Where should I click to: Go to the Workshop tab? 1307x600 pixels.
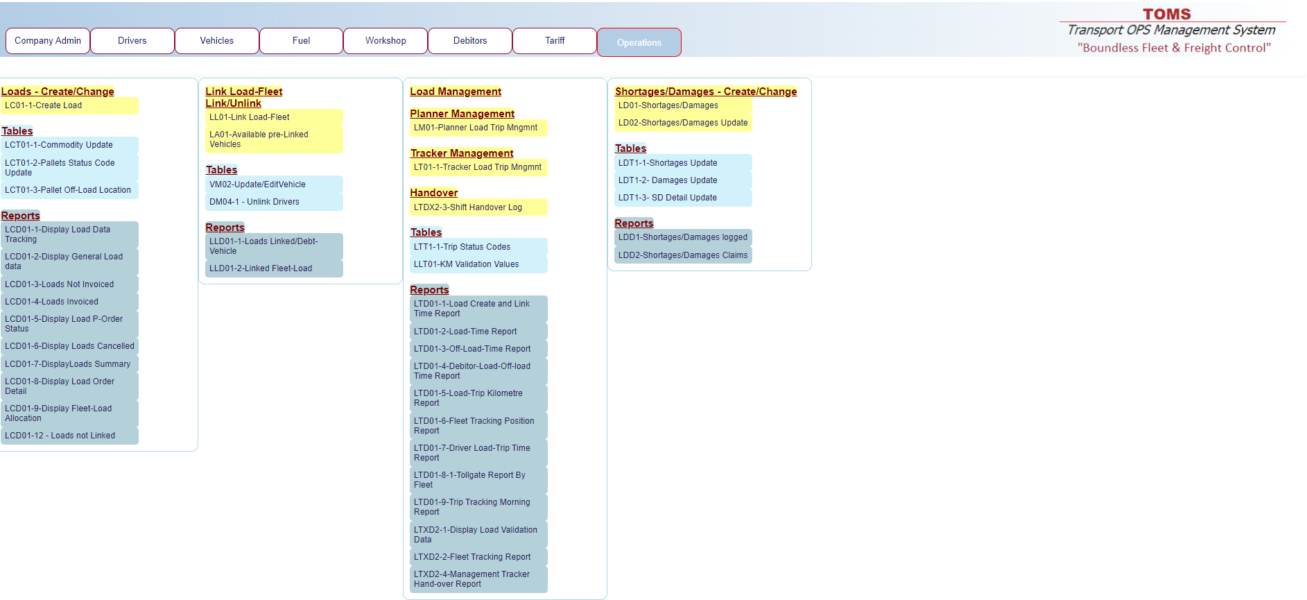pyautogui.click(x=386, y=41)
